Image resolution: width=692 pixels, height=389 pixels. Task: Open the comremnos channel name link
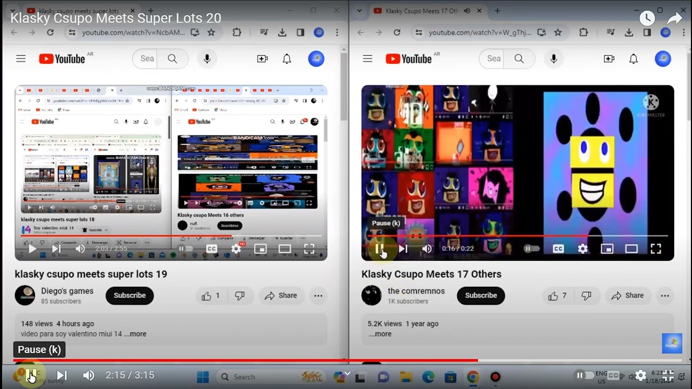(x=416, y=291)
